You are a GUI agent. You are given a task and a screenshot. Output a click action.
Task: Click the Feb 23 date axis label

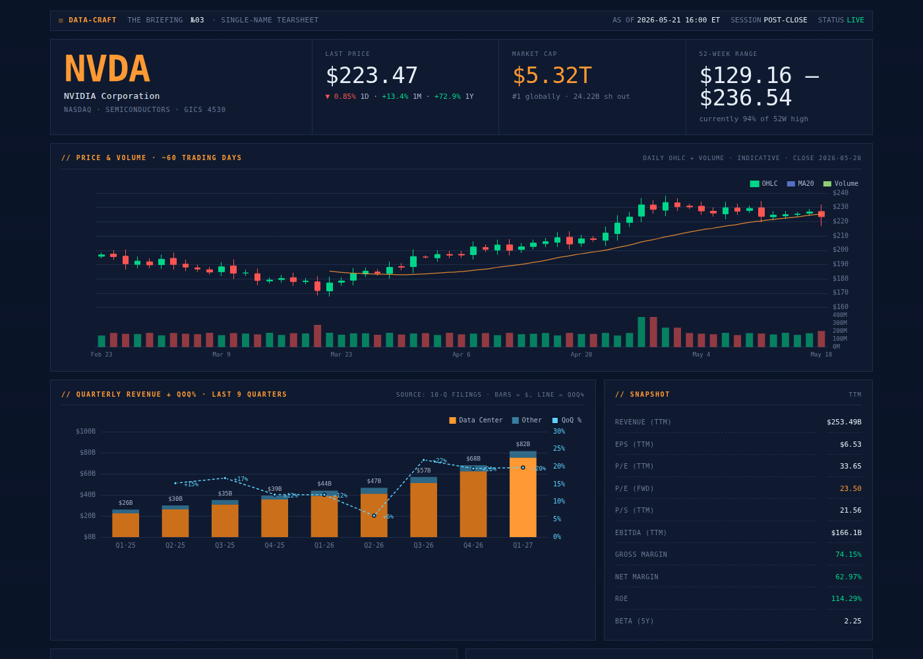tap(102, 355)
